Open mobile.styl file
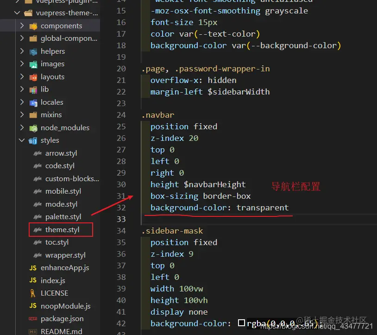This screenshot has width=377, height=335. [x=63, y=191]
